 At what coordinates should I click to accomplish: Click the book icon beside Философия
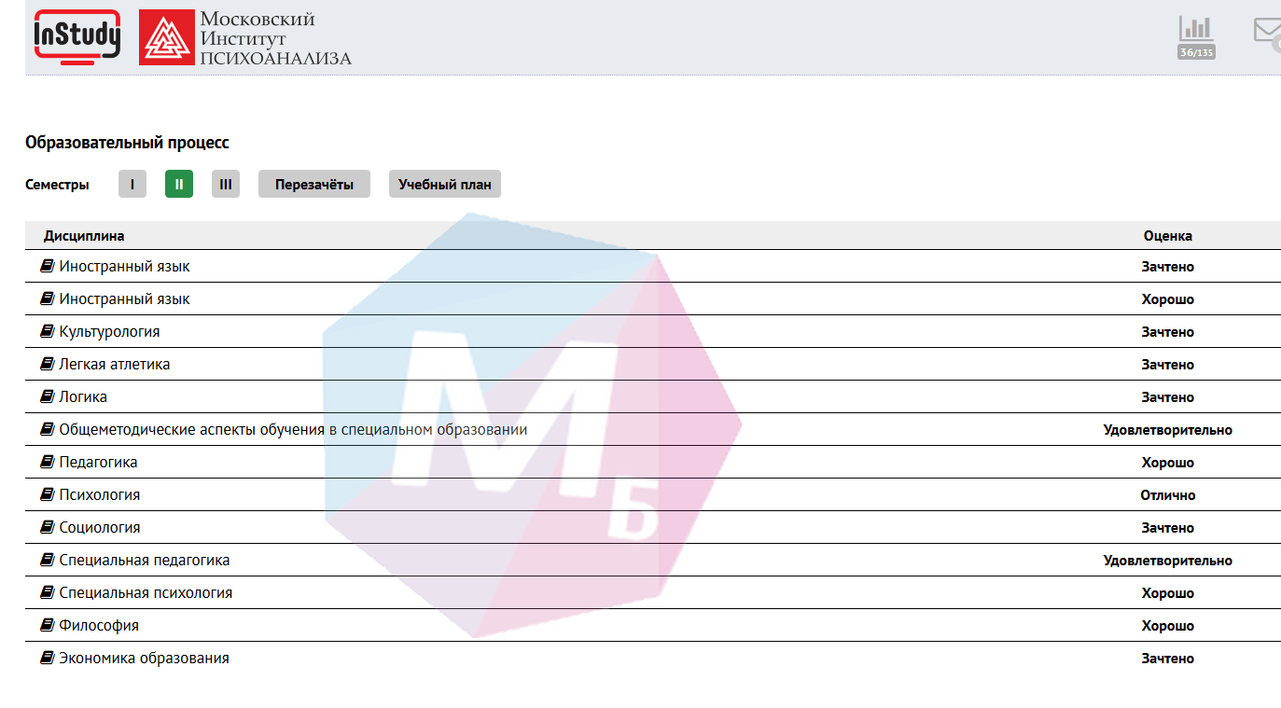pyautogui.click(x=48, y=625)
